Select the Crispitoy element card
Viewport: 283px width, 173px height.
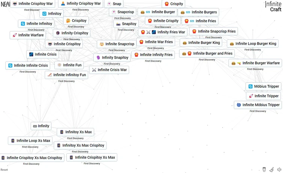tap(76, 21)
